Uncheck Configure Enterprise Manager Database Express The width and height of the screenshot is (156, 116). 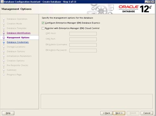click(x=43, y=23)
